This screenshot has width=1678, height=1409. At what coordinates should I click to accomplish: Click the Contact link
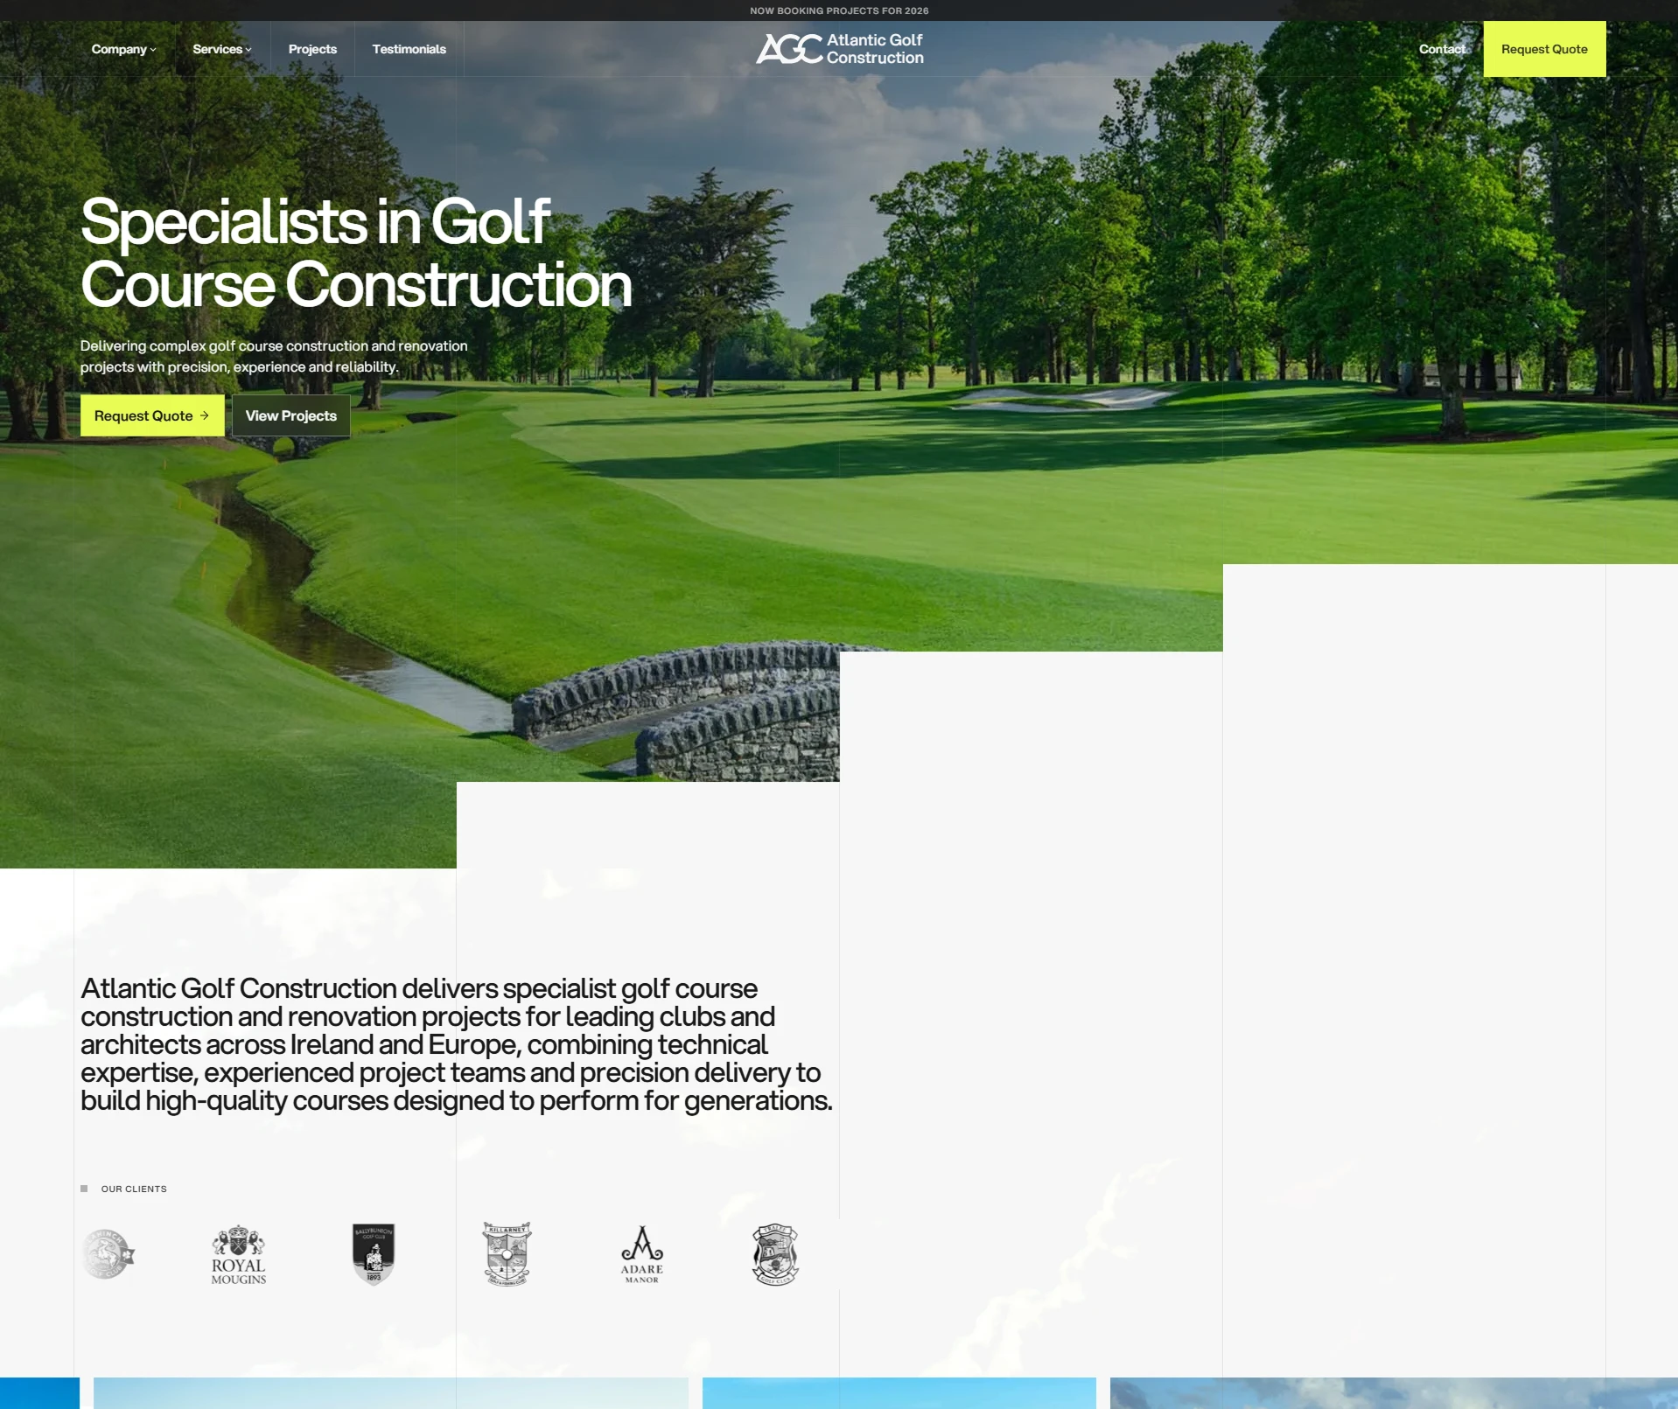click(x=1441, y=49)
